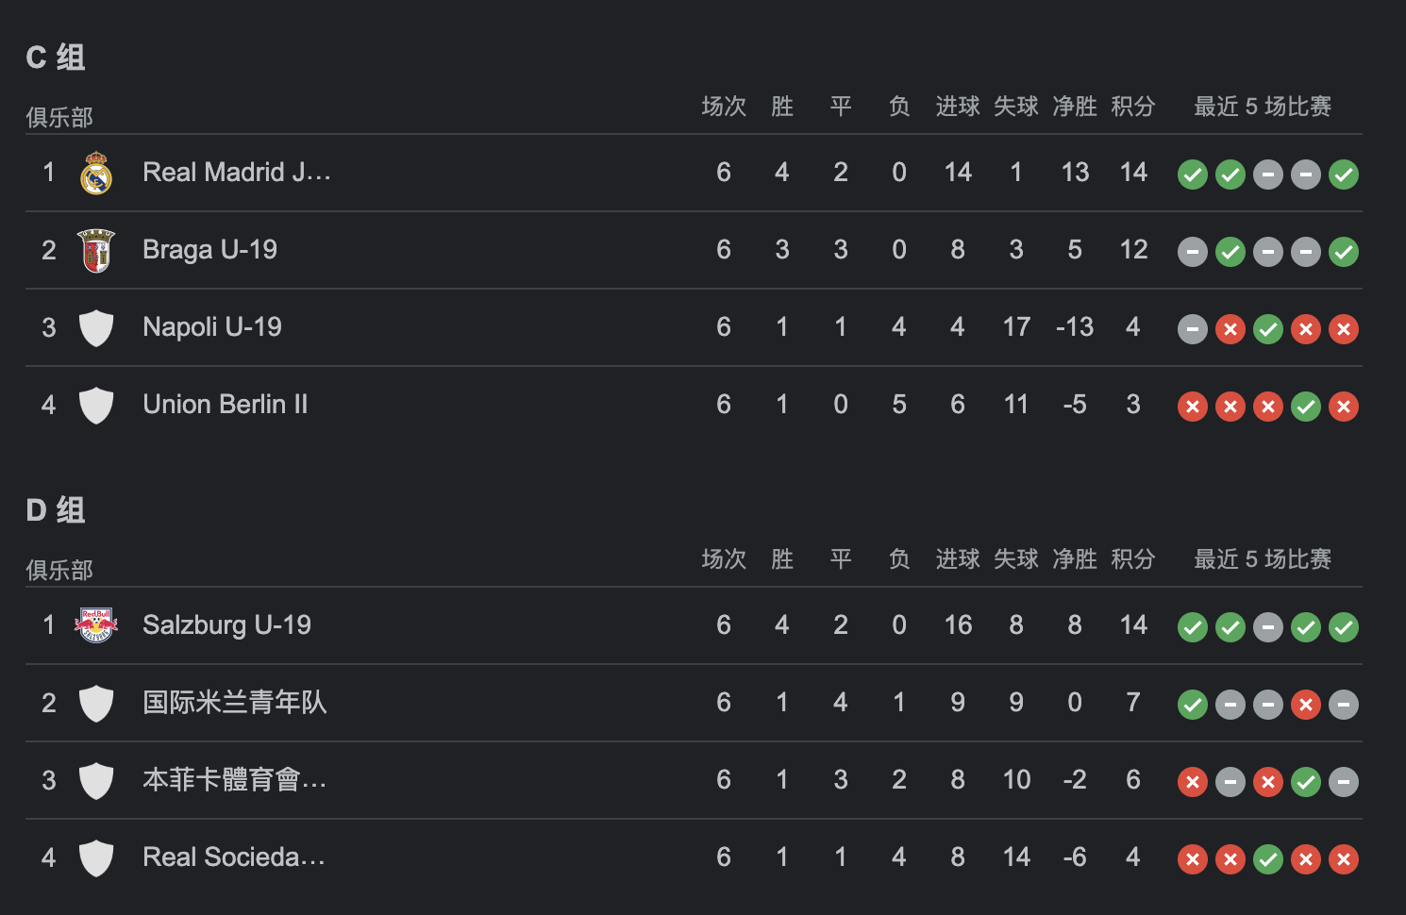The image size is (1406, 915).
Task: Open the Real Socieda… team link
Action: click(x=234, y=857)
